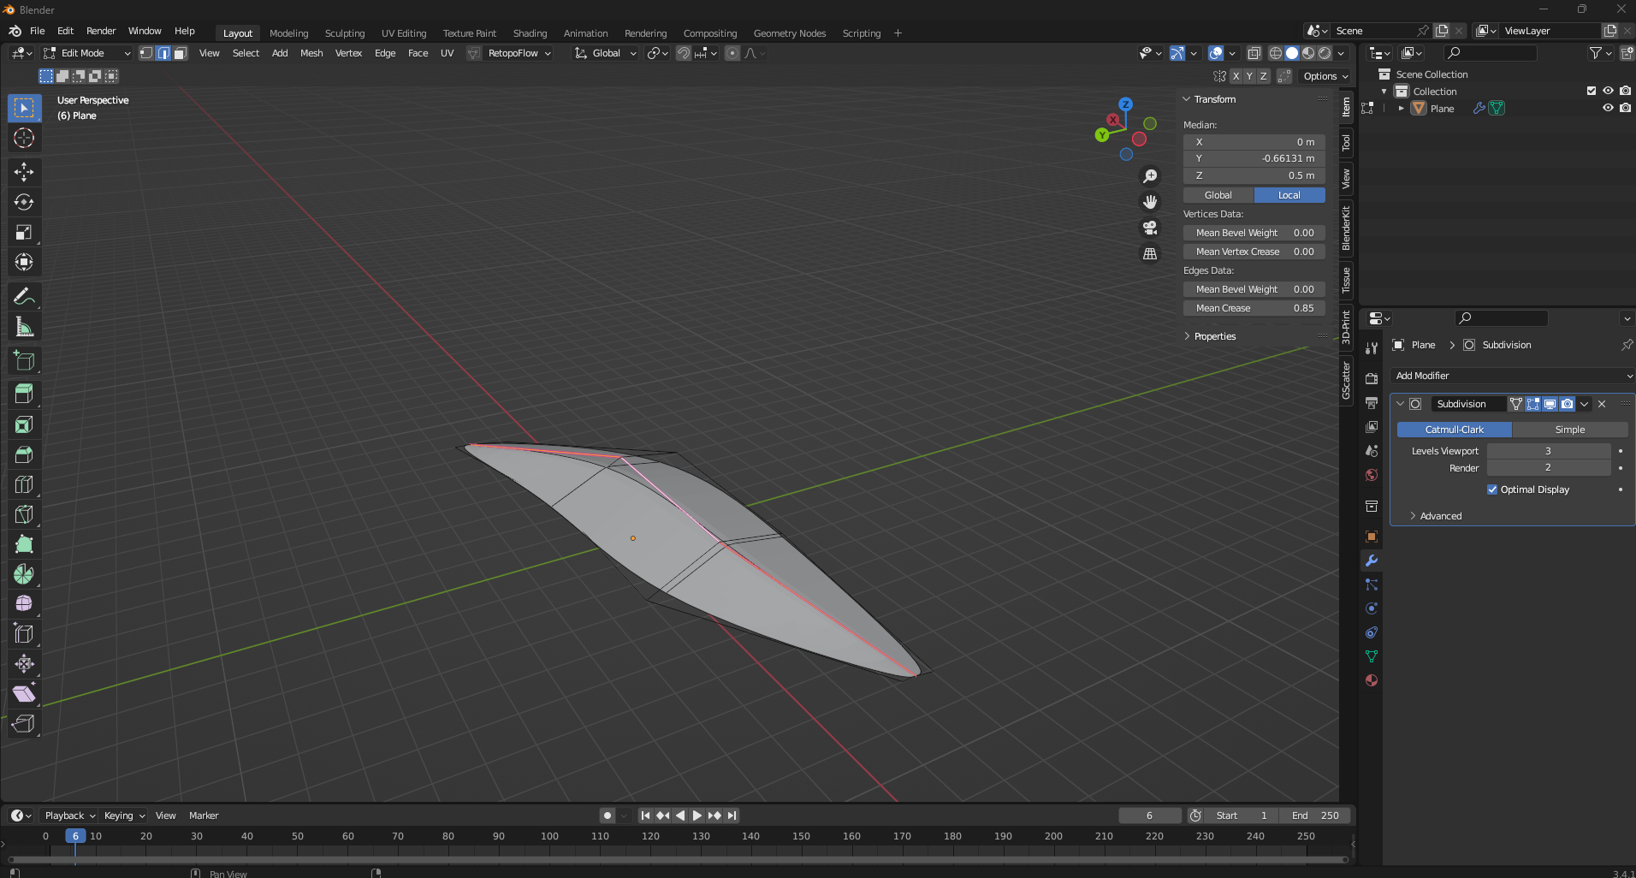The image size is (1636, 878).
Task: Switch to Shading workspace tab
Action: point(530,33)
